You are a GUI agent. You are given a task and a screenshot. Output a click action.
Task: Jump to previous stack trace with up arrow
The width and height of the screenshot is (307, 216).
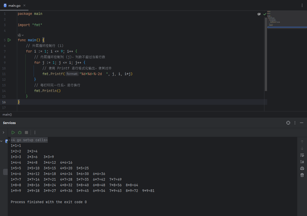point(302,142)
